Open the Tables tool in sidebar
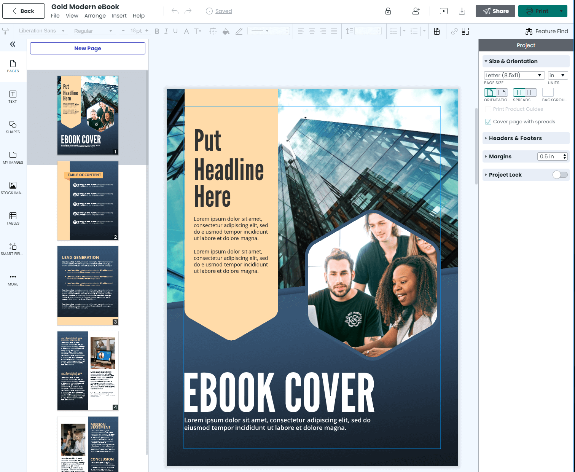575x472 pixels. tap(13, 218)
